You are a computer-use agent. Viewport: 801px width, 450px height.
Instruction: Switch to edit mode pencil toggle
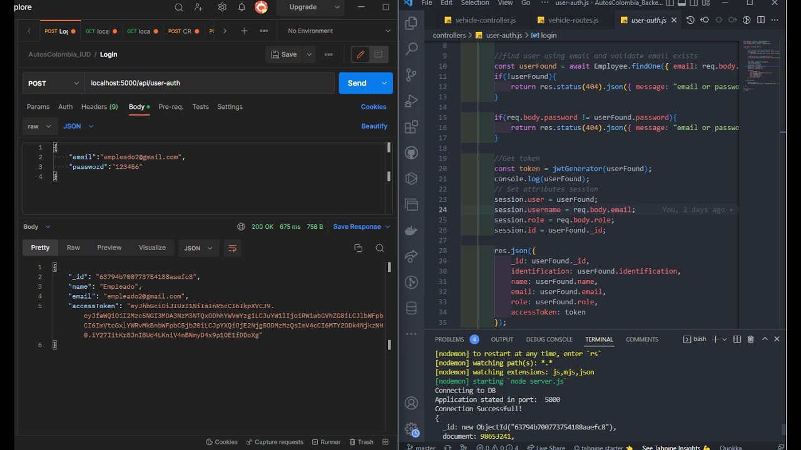point(360,54)
